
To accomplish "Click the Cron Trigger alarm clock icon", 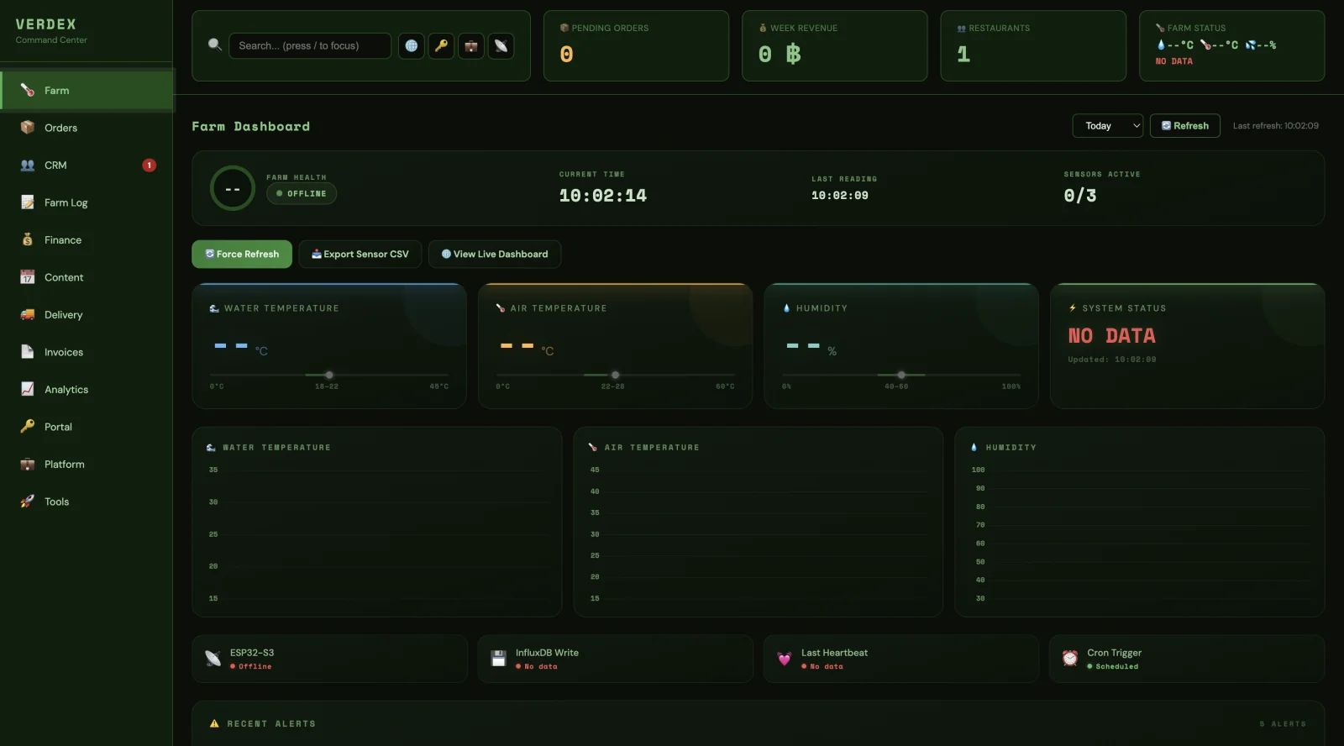I will tap(1069, 659).
